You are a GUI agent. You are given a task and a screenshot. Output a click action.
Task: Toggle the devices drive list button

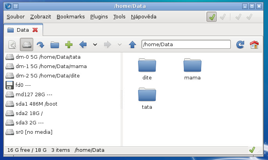click(27, 45)
